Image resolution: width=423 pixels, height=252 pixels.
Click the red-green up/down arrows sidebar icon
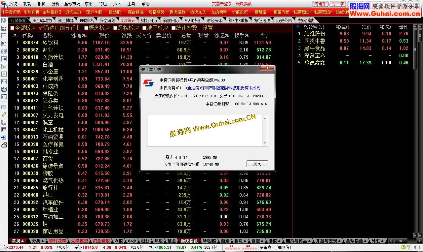4,114
